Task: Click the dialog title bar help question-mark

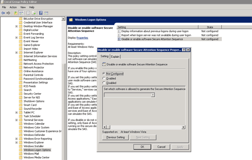Action: (184, 50)
